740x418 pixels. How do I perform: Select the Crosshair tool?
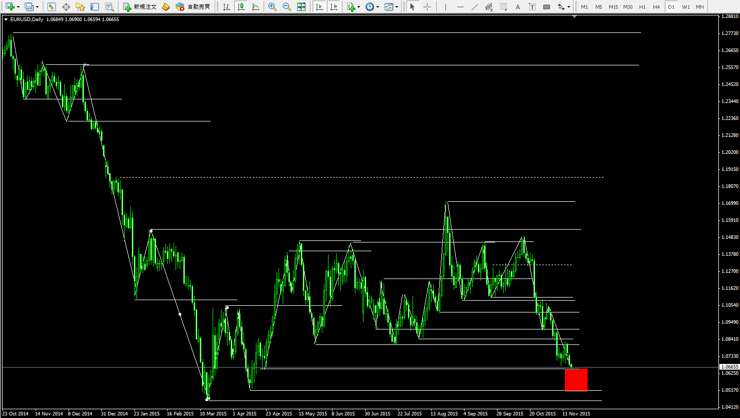(427, 7)
